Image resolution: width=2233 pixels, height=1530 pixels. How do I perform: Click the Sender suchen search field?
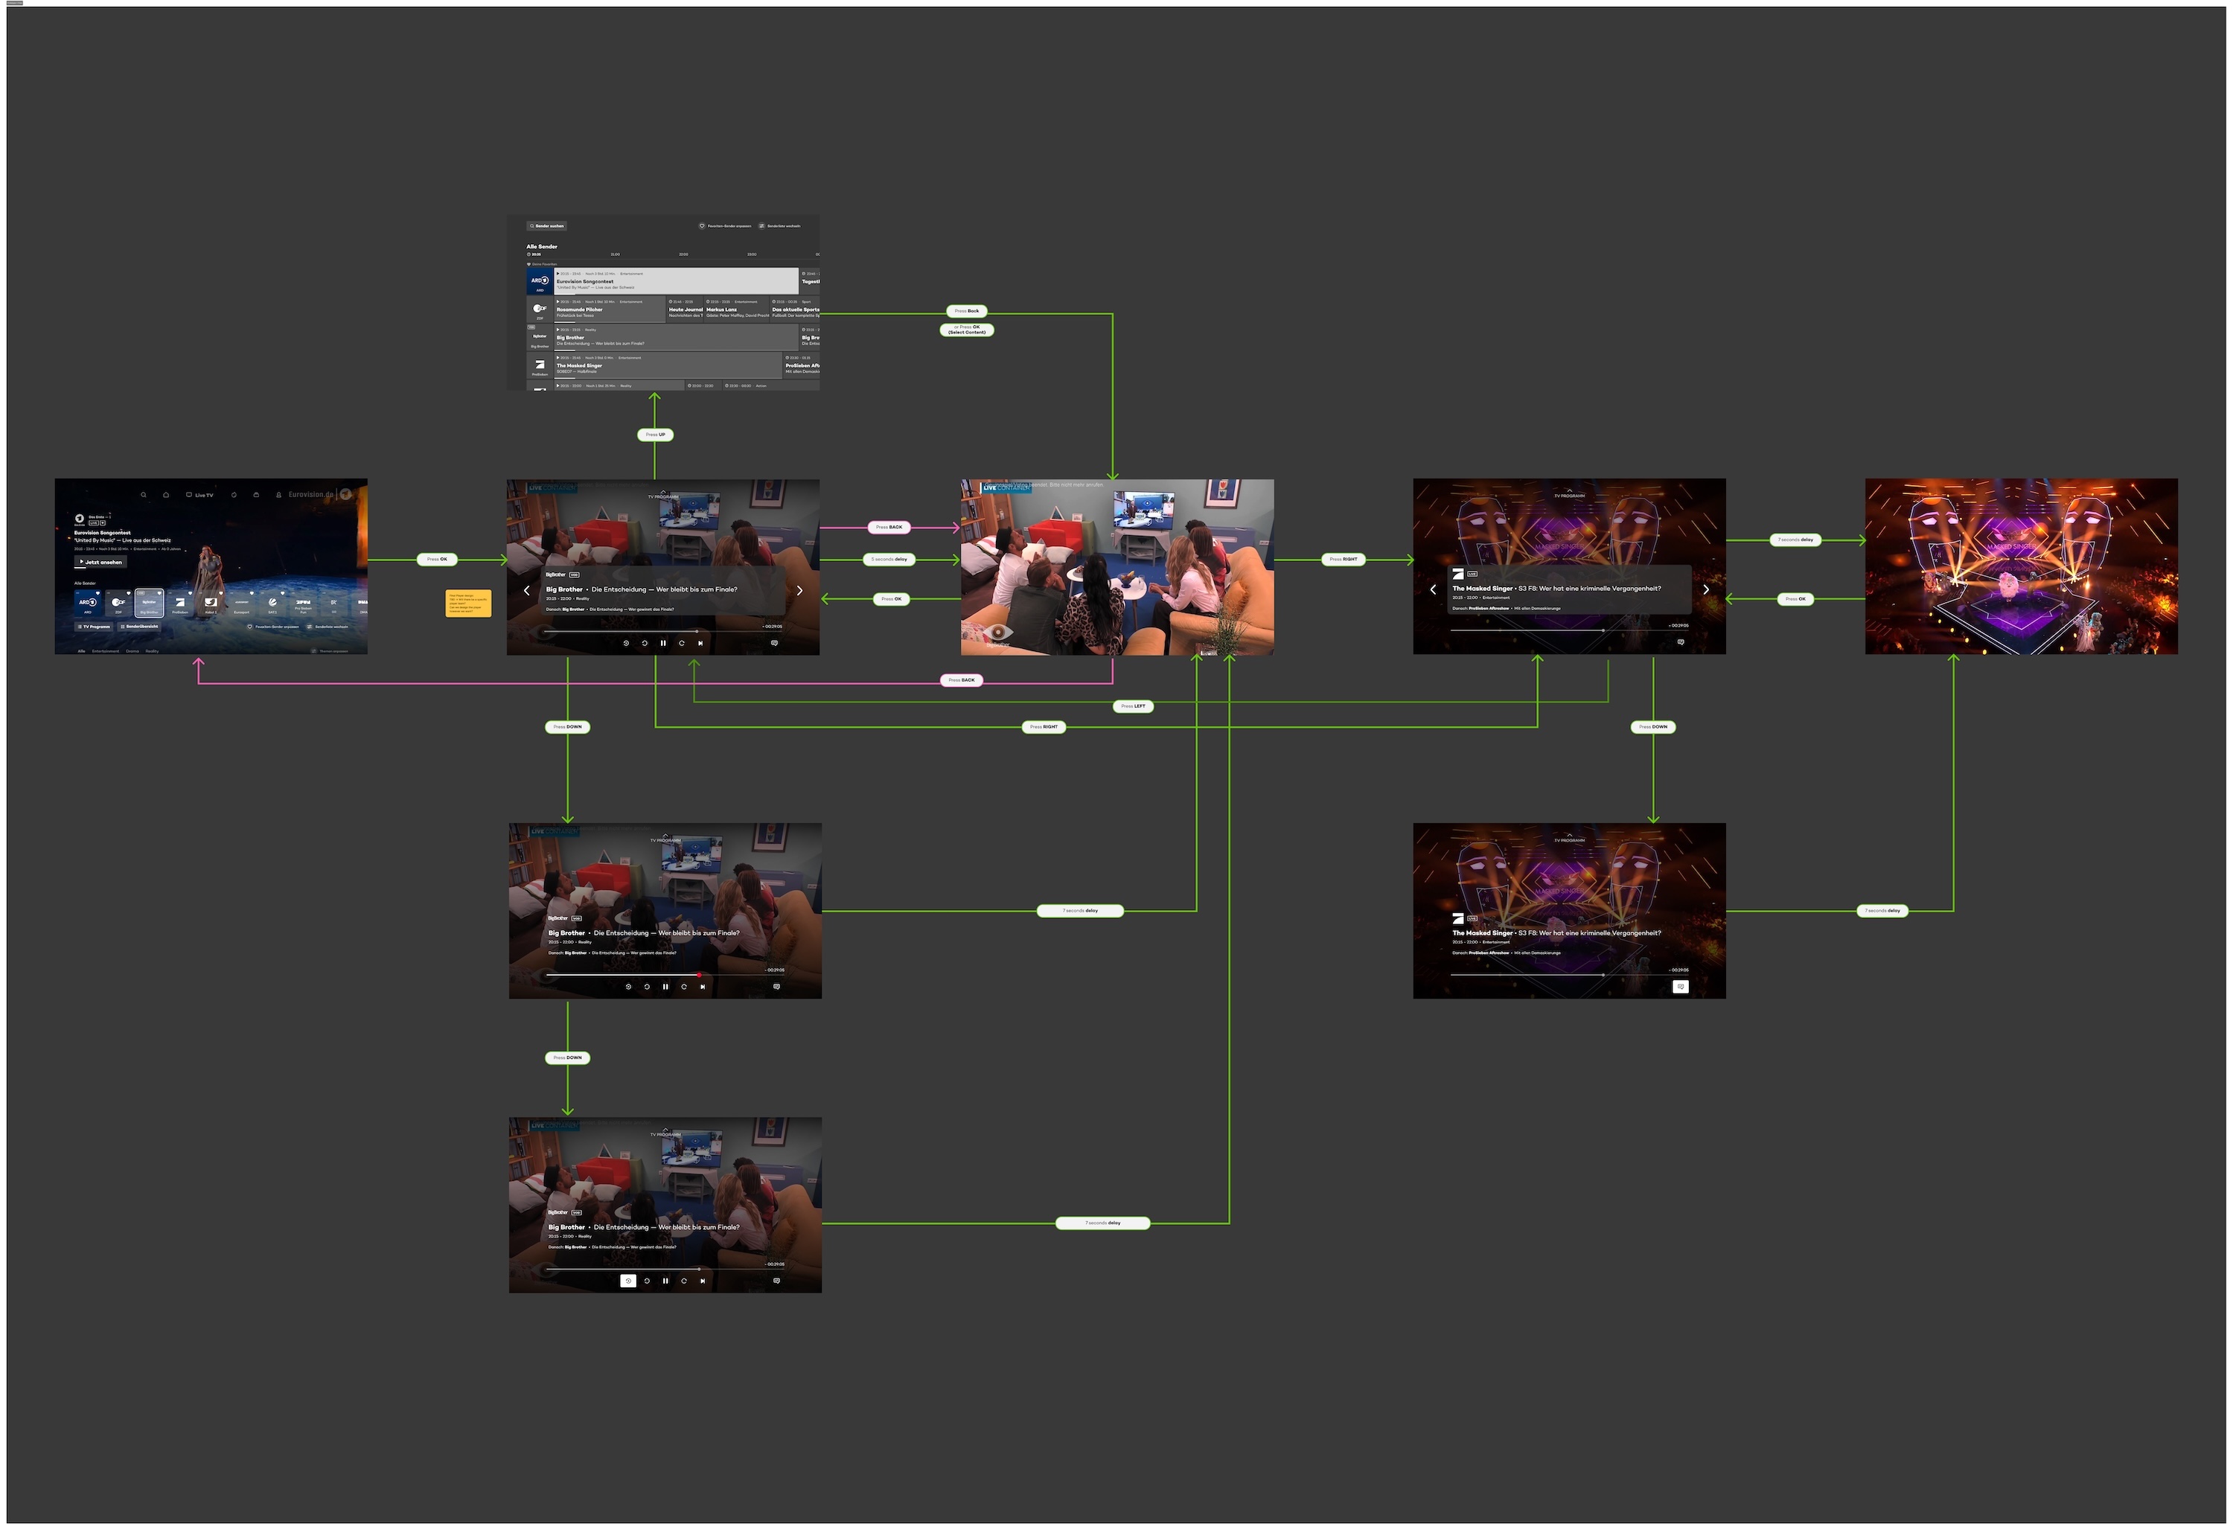point(547,227)
